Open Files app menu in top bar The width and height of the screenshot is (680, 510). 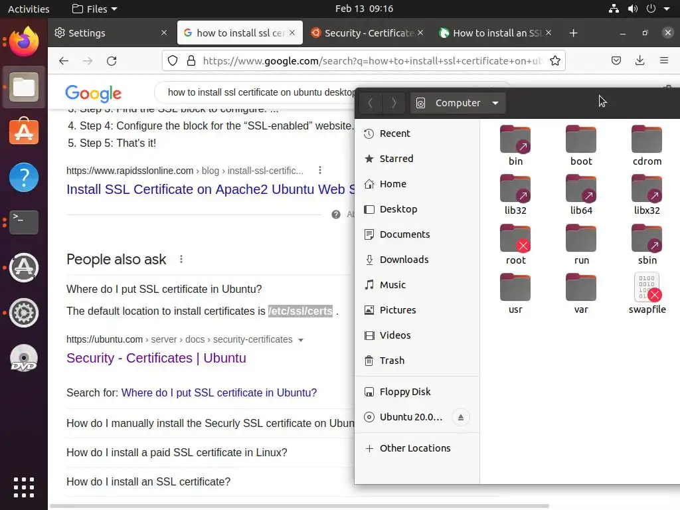click(x=94, y=9)
